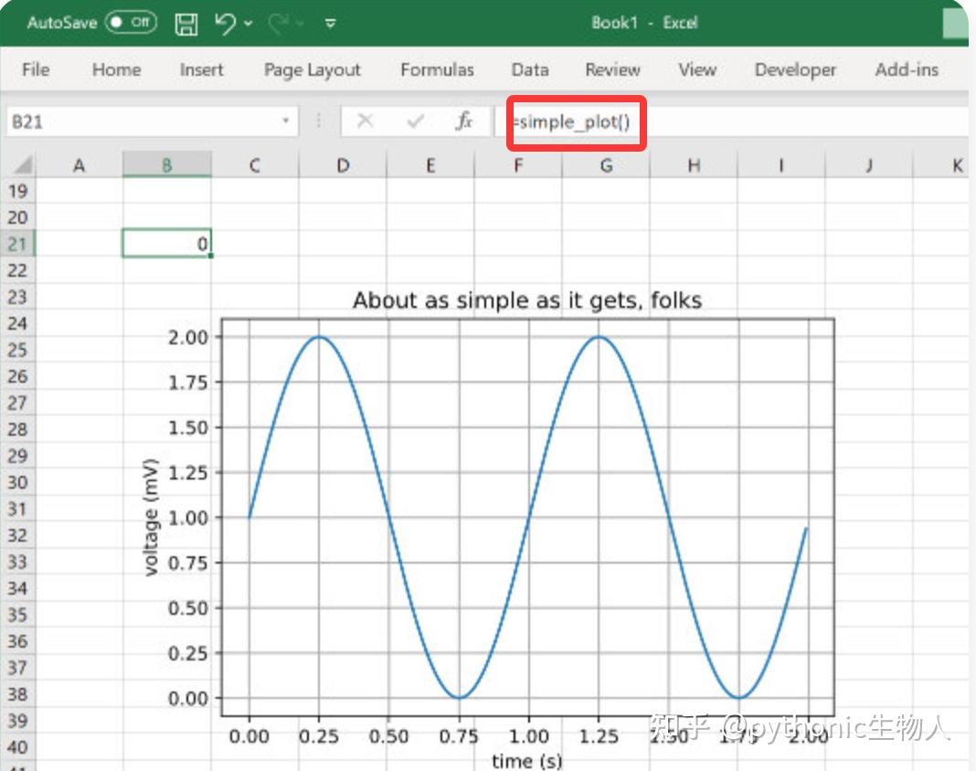This screenshot has height=771, width=976.
Task: Switch to the Review ribbon tab
Action: coord(611,69)
